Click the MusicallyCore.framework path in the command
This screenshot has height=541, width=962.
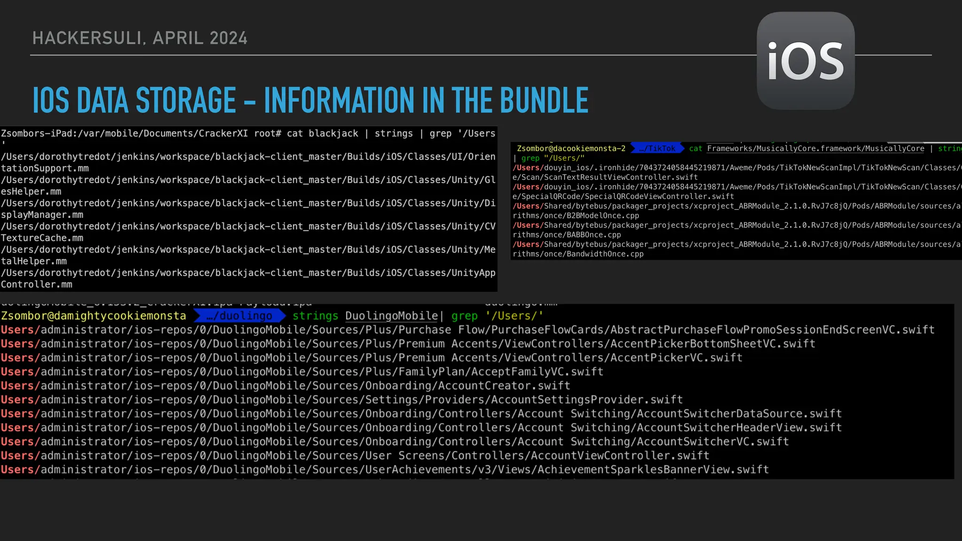815,148
